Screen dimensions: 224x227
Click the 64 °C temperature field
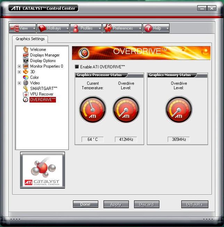pos(92,139)
